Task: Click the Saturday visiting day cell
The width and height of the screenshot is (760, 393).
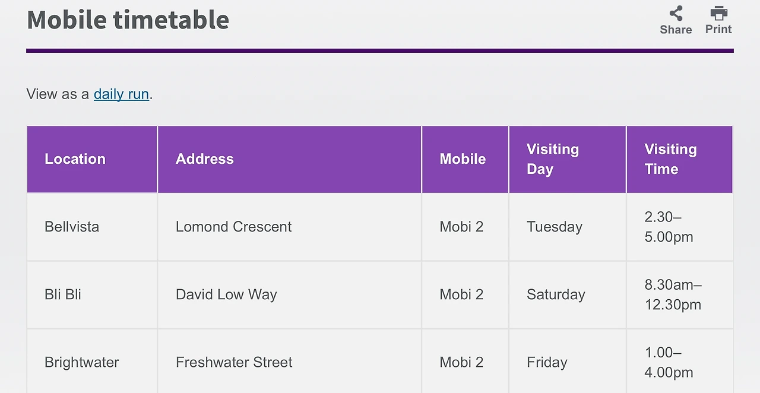Action: coord(556,294)
